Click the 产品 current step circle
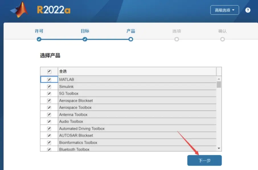The height and width of the screenshot is (170, 258). coord(131,39)
